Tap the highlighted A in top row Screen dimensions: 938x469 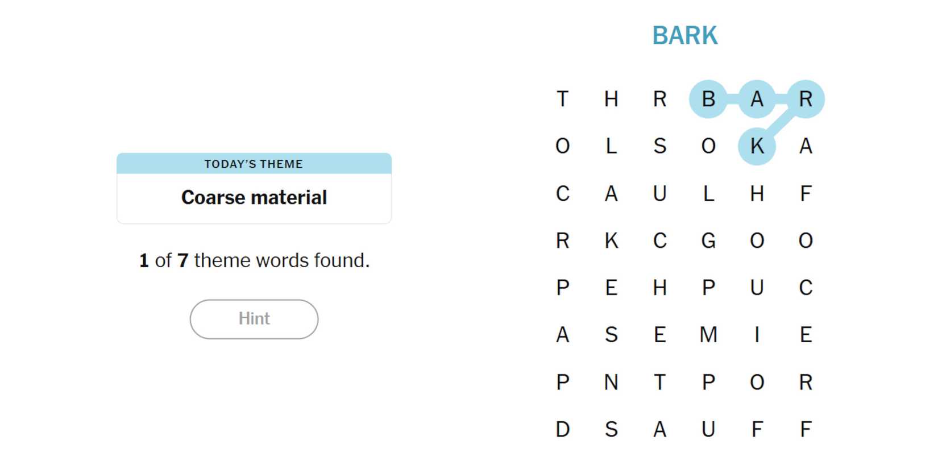757,99
